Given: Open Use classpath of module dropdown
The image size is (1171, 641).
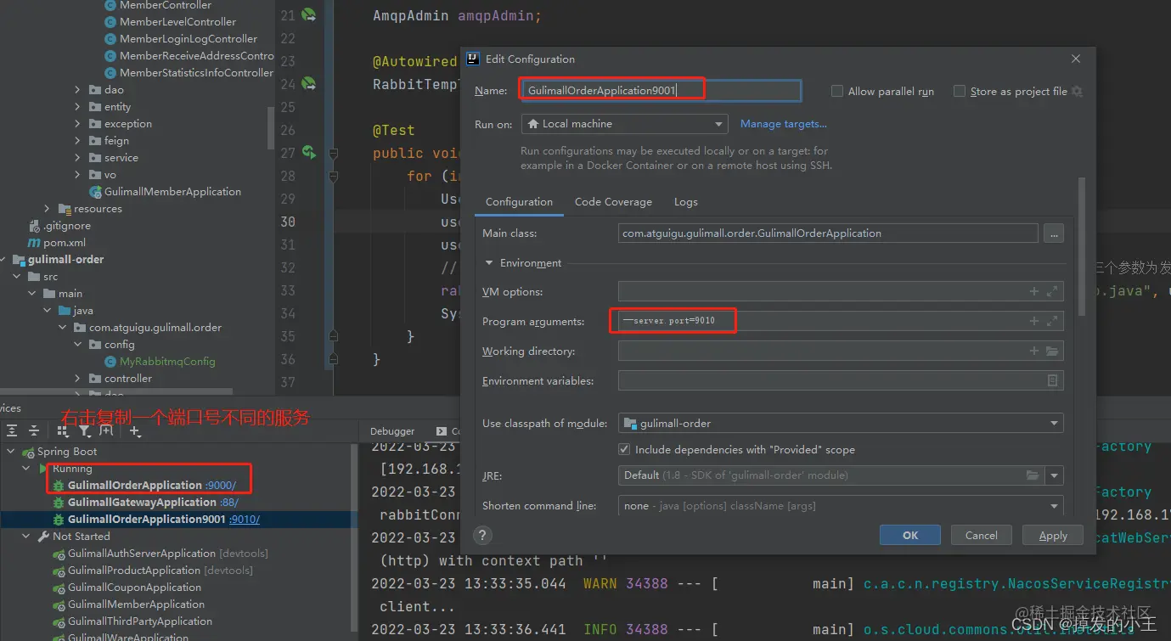Looking at the screenshot, I should pyautogui.click(x=841, y=423).
